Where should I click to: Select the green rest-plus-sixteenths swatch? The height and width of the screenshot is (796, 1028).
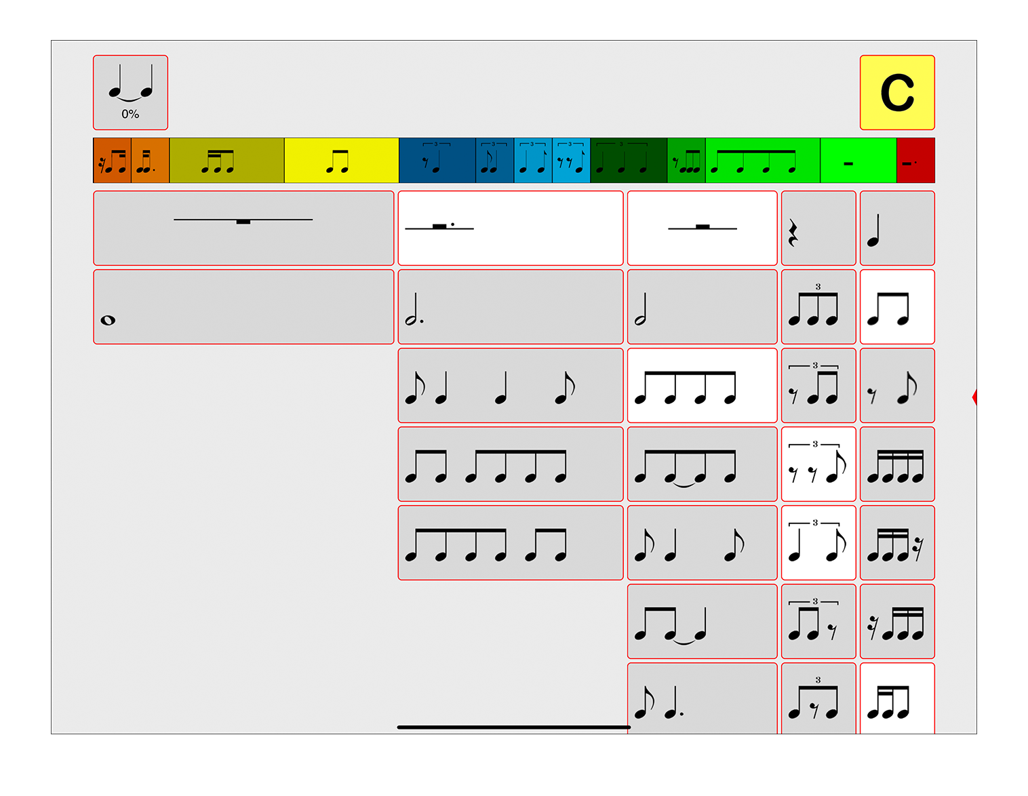coord(686,161)
